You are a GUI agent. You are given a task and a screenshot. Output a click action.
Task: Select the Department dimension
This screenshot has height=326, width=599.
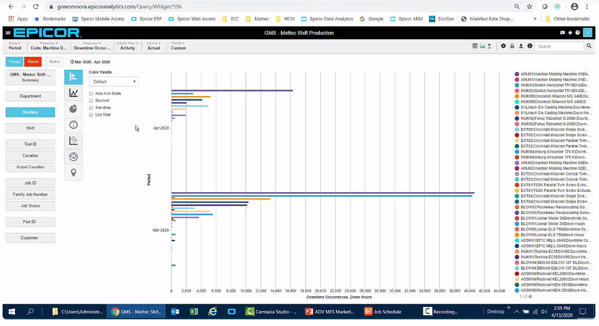pyautogui.click(x=30, y=96)
